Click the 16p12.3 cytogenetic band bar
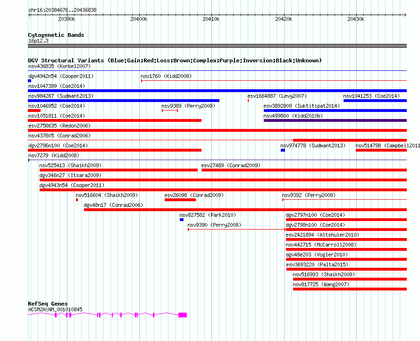The width and height of the screenshot is (420, 341). click(217, 46)
